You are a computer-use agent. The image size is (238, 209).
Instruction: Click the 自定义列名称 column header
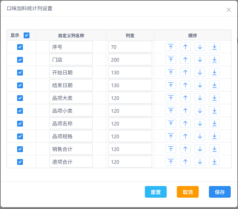tap(71, 36)
